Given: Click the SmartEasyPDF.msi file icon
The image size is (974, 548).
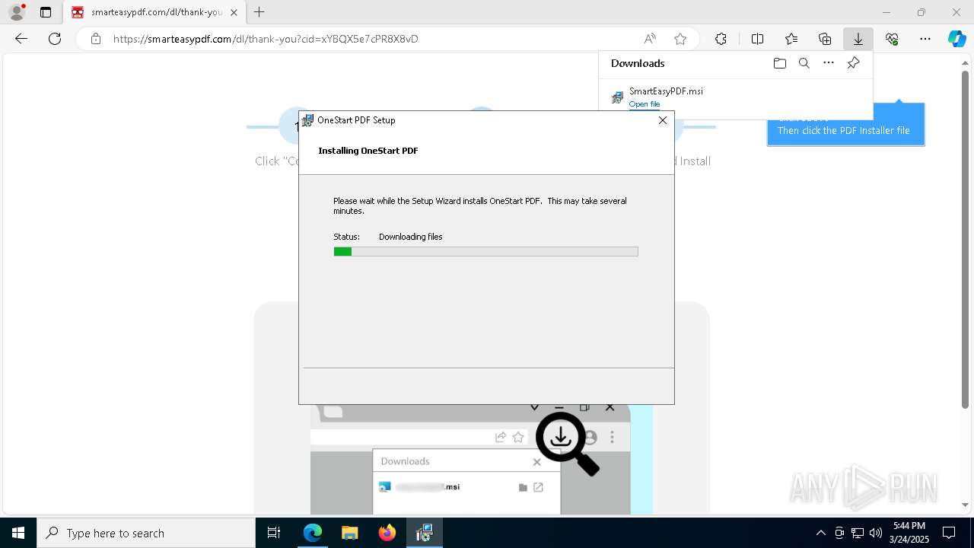Looking at the screenshot, I should pos(617,97).
